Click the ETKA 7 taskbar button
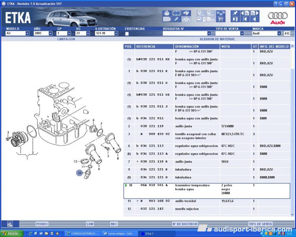 tap(156, 233)
